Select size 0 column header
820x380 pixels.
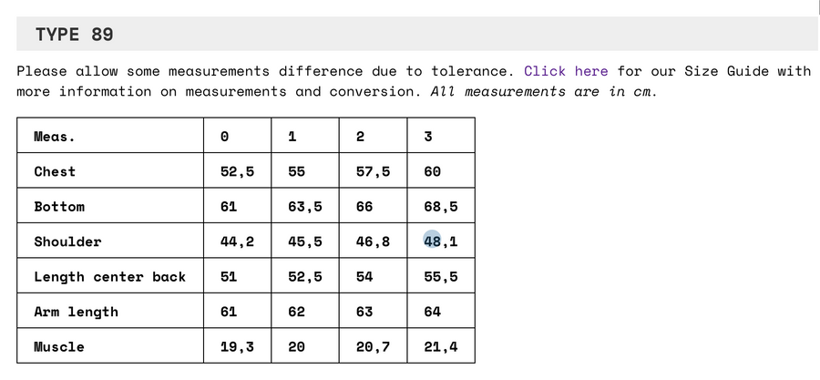[x=238, y=136]
